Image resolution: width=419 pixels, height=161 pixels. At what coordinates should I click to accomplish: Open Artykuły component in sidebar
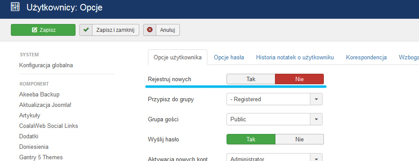[x=30, y=115]
